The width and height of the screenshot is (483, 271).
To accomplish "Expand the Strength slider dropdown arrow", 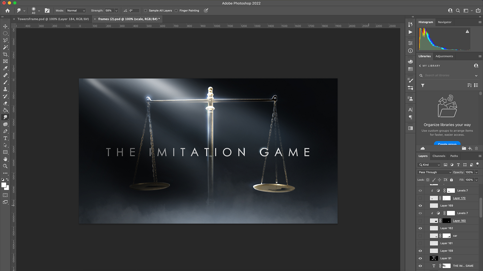I will tap(116, 11).
